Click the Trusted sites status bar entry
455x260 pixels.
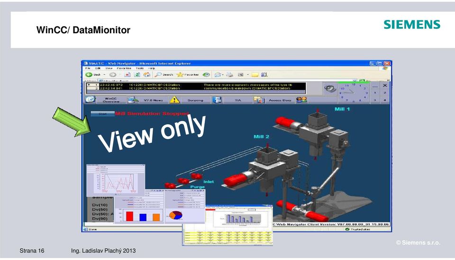(x=357, y=229)
